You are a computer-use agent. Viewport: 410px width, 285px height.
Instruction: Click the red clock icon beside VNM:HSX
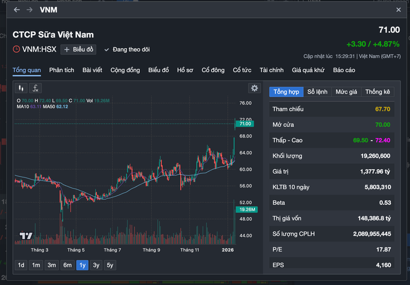(x=16, y=49)
